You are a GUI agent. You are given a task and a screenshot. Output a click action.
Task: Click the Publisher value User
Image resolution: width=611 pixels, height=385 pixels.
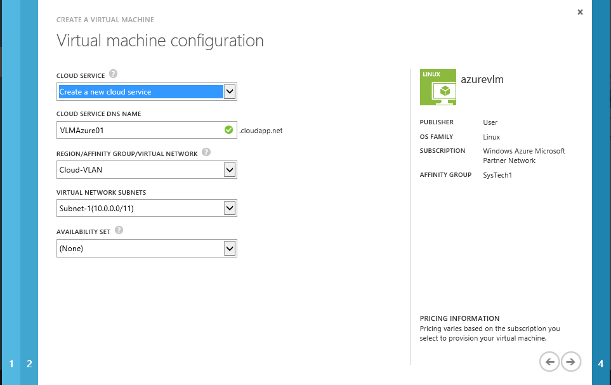pos(490,122)
